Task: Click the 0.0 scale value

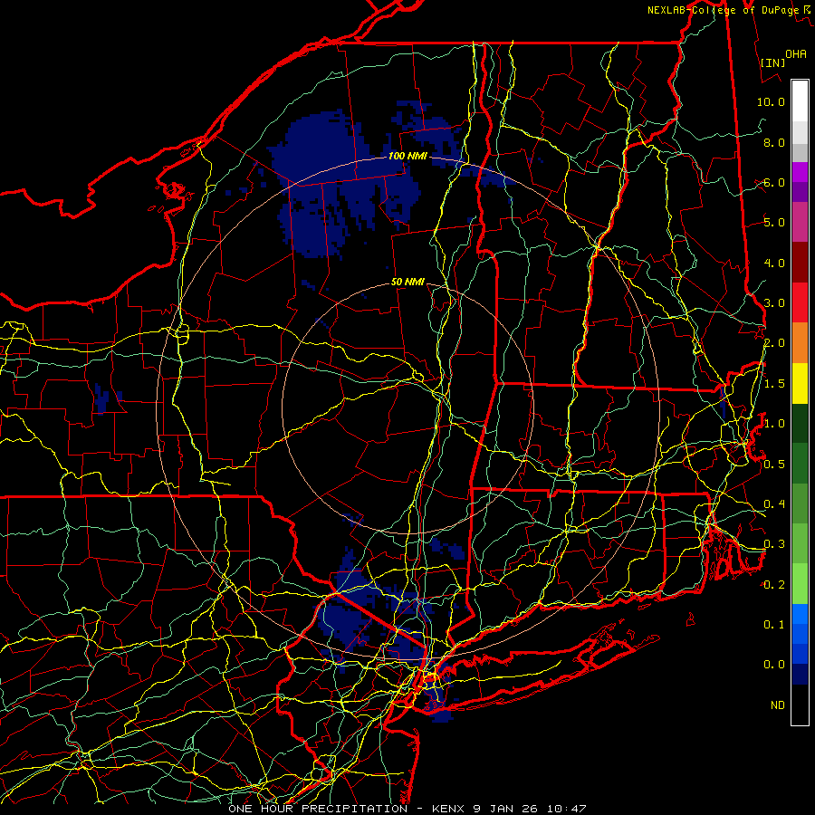Action: [774, 665]
